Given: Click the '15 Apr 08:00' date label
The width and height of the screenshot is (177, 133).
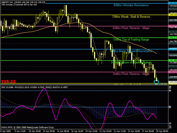Looking at the screenshot, I should [63, 131].
